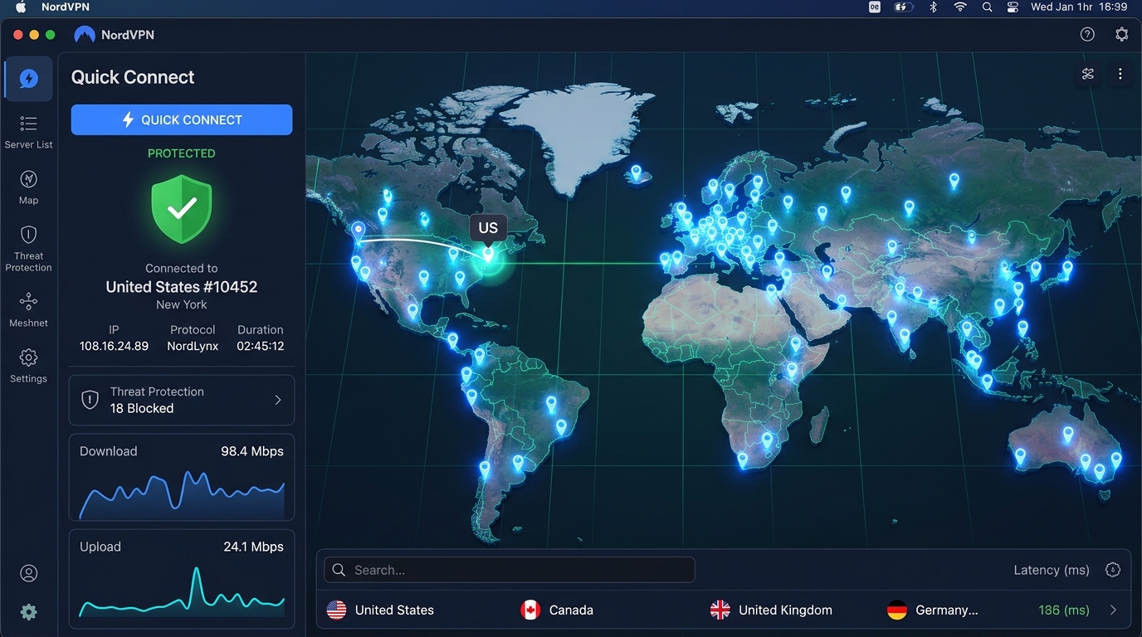Open the map three-dot more menu
The width and height of the screenshot is (1142, 637).
1120,74
